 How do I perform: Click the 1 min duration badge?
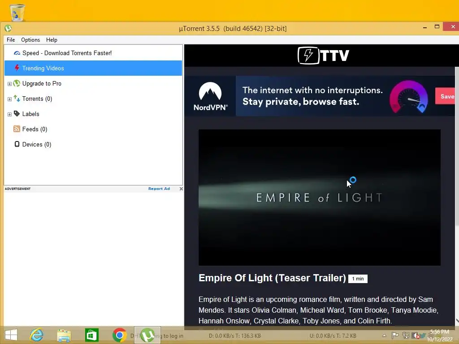coord(358,279)
